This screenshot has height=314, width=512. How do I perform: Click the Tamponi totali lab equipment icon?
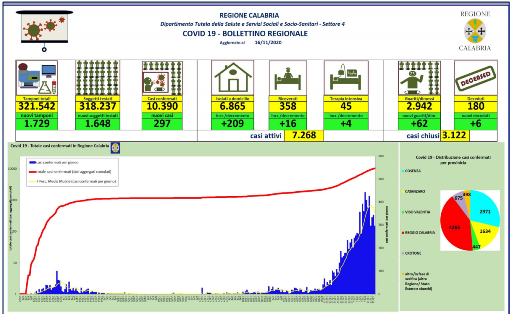point(37,78)
